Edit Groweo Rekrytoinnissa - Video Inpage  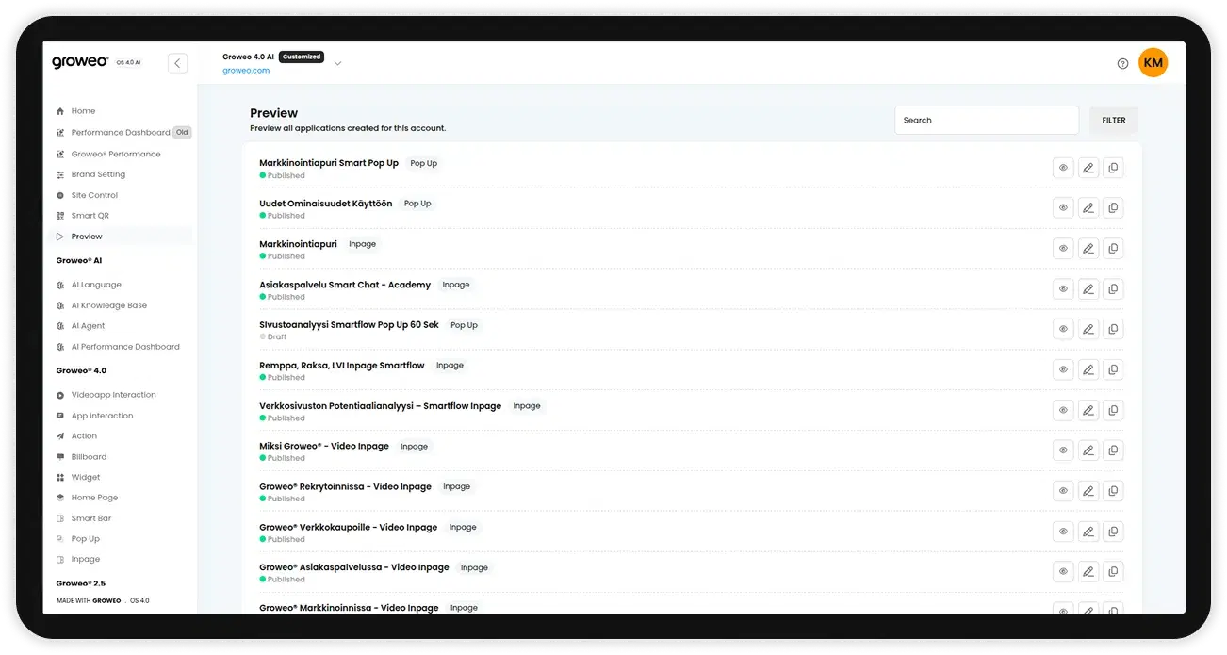1088,491
